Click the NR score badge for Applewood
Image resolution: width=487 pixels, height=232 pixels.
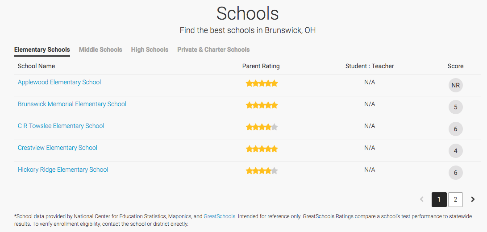pos(456,85)
